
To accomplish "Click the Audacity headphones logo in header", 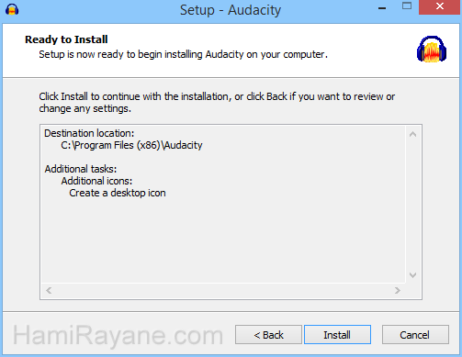I will 432,50.
